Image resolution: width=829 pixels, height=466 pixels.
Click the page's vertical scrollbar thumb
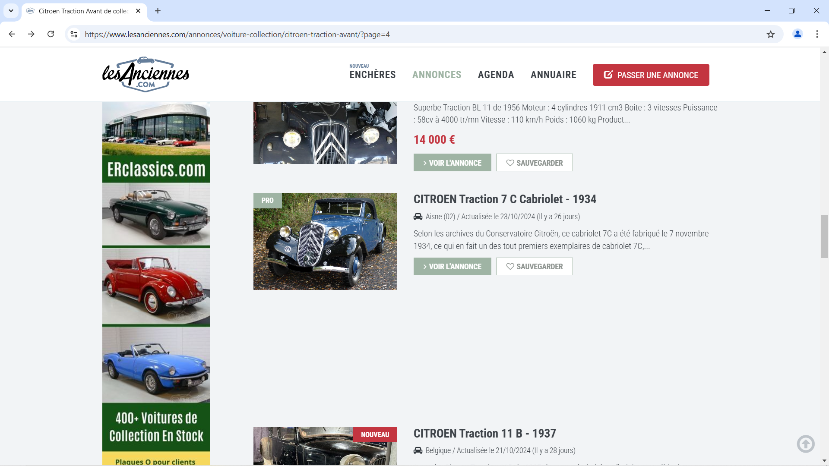click(x=824, y=236)
